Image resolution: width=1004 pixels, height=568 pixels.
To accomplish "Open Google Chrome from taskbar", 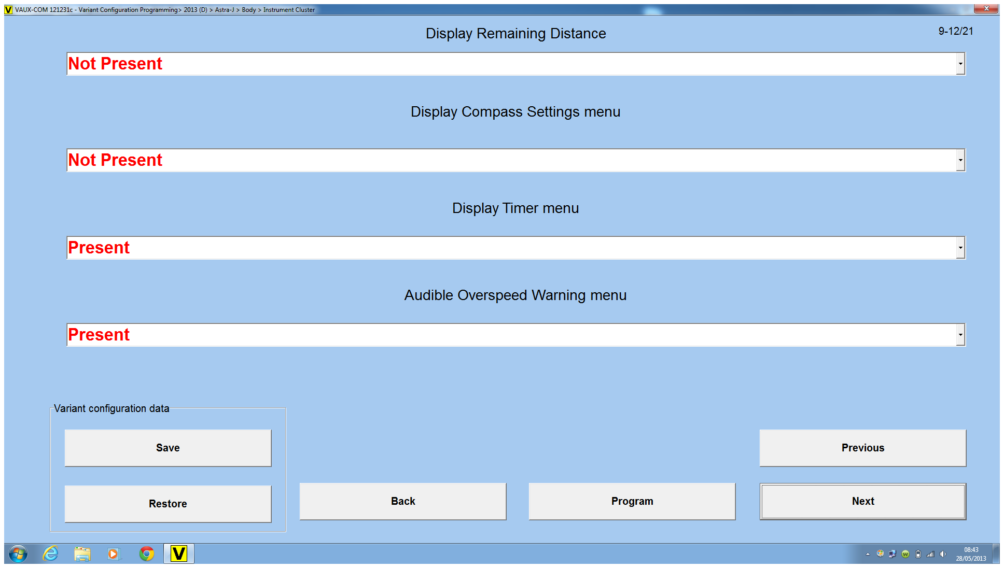I will tap(147, 553).
